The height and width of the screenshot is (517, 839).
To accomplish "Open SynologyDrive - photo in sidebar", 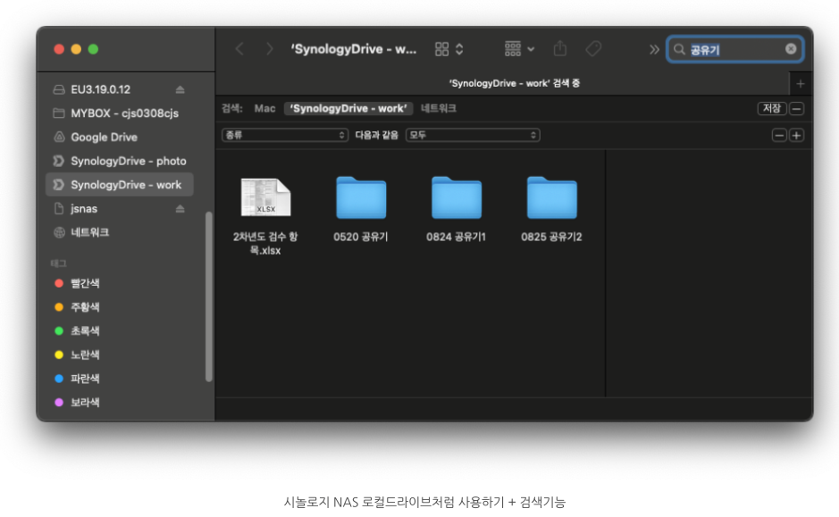I will (128, 161).
